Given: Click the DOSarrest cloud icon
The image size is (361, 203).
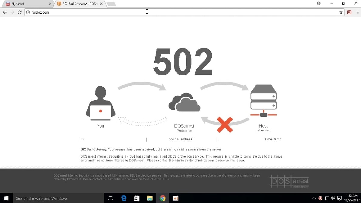Looking at the screenshot, I should 184,103.
